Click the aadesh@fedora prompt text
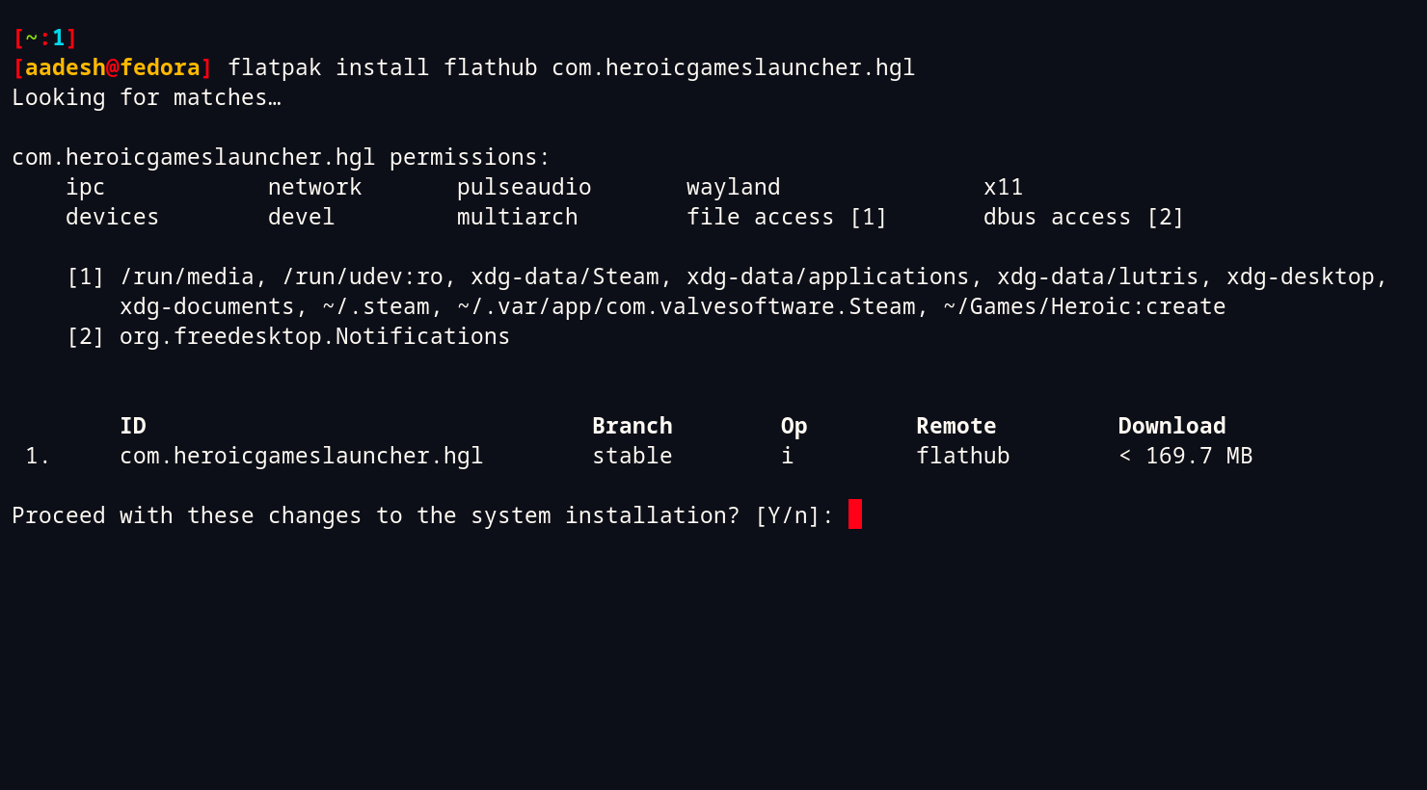This screenshot has width=1427, height=790. coord(112,67)
